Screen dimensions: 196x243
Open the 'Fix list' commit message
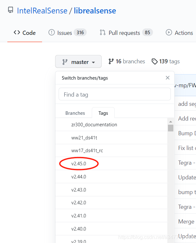coord(187,148)
